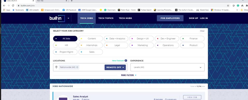
Task: Open the Tech Hubs tab
Action: pos(125,18)
